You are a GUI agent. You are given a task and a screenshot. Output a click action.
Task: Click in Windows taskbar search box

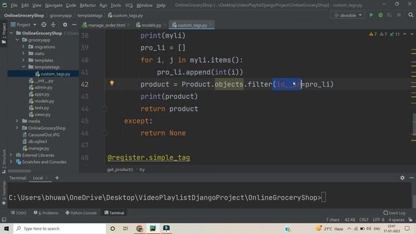(x=60, y=228)
